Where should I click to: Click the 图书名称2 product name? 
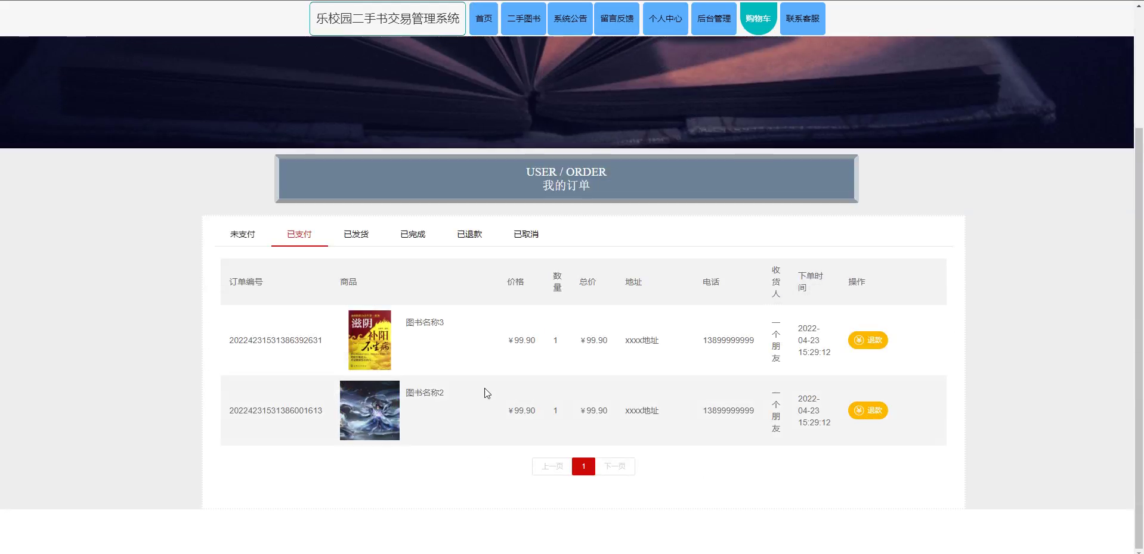coord(425,393)
